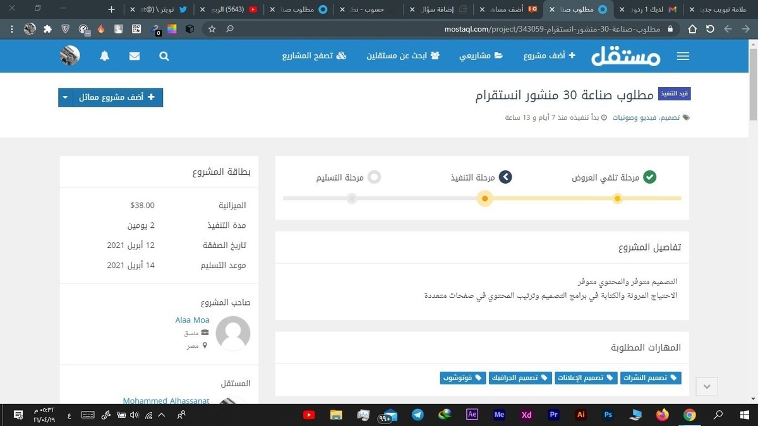Open Adobe XD from the taskbar

(526, 415)
